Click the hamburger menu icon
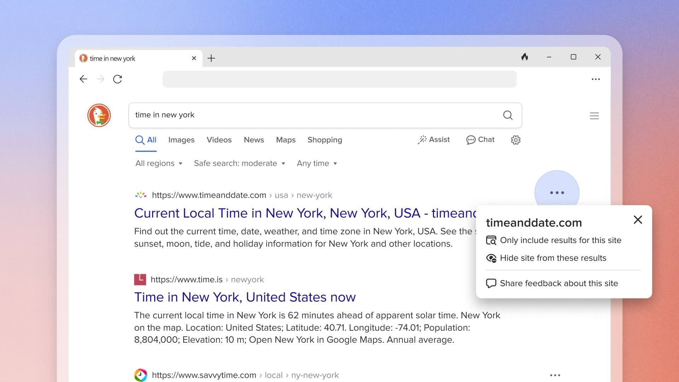679x382 pixels. (594, 115)
